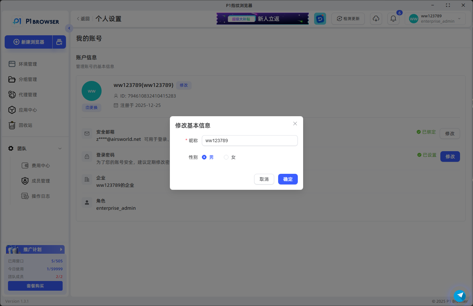The height and width of the screenshot is (306, 473).
Task: Click the batch import icon beside 新建浏览器
Action: click(59, 42)
